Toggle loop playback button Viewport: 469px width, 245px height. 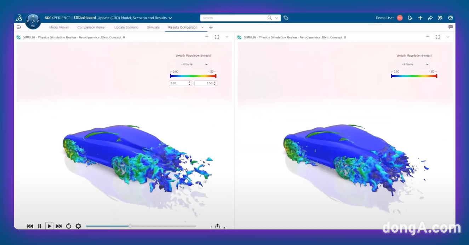coord(69,226)
